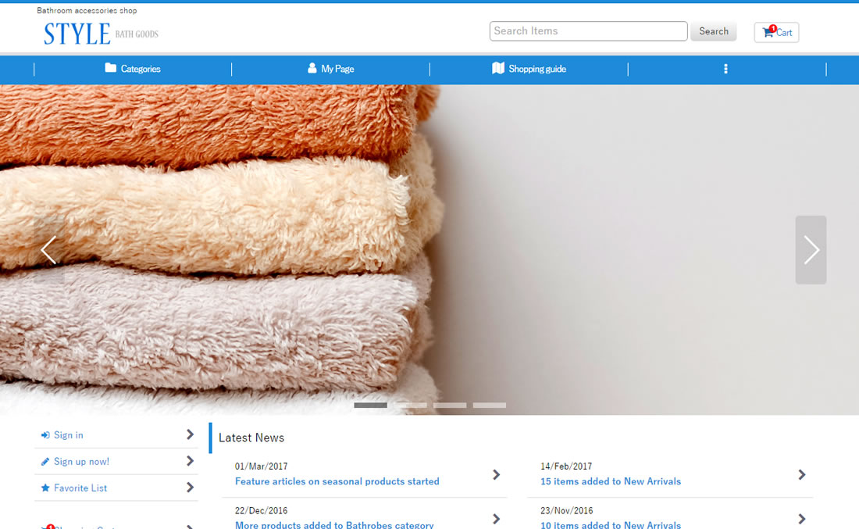
Task: Expand the Sign in chevron
Action: coord(190,434)
